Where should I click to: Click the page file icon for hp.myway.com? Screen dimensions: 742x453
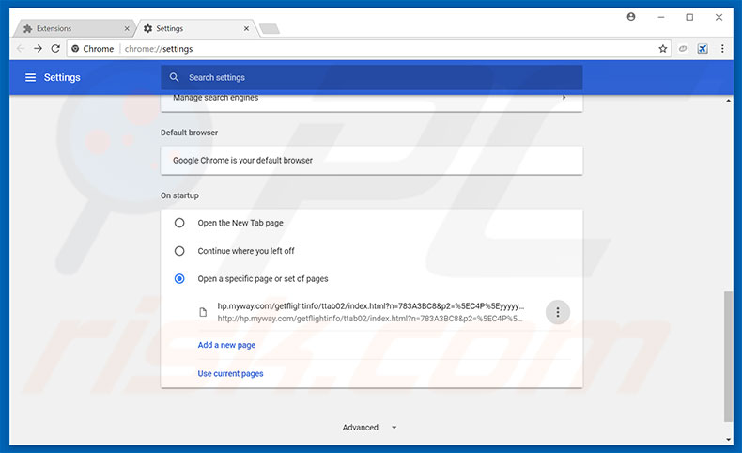[203, 312]
